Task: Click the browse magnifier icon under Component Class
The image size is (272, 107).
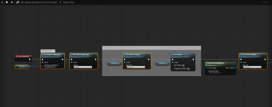Action: point(222,72)
